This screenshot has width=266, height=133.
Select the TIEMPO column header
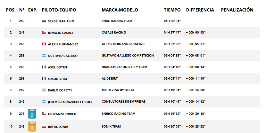172,10
